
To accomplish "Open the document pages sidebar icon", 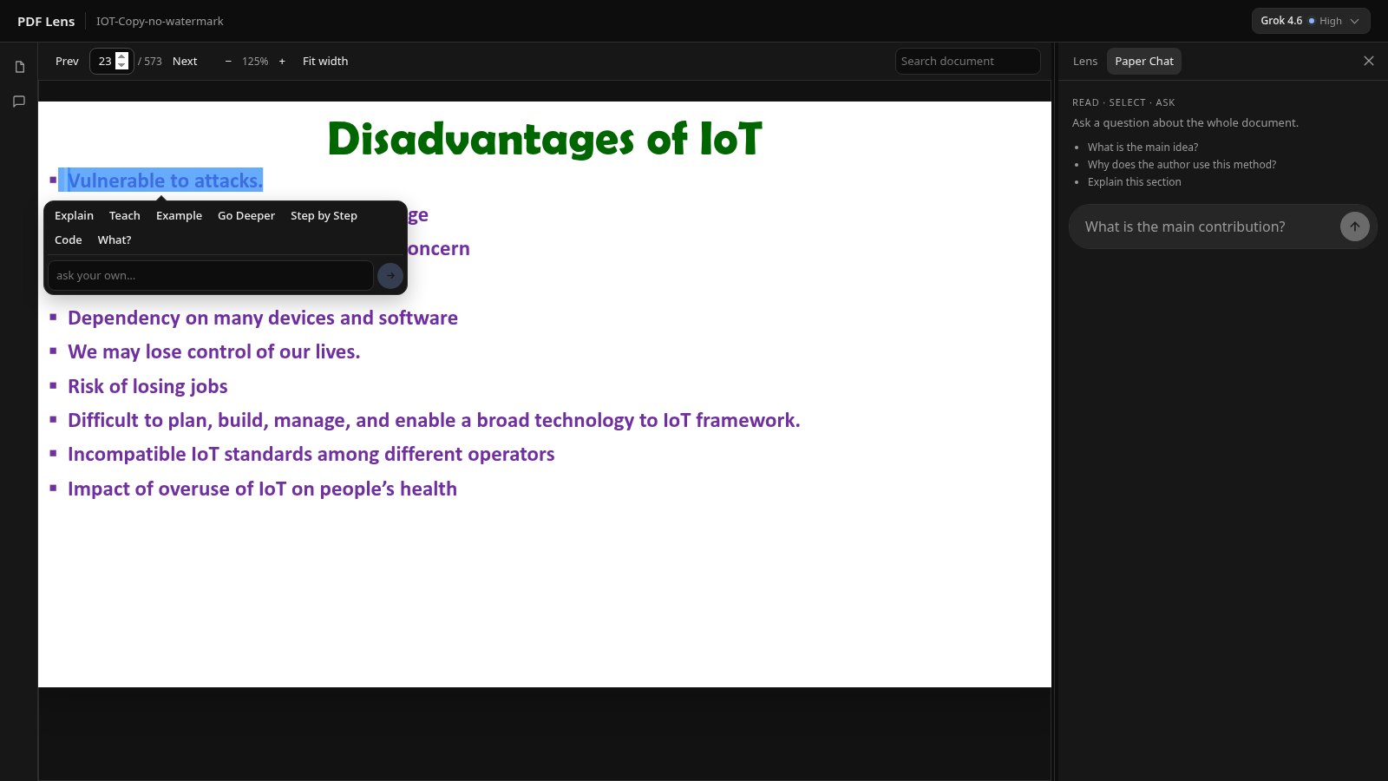I will click(19, 67).
